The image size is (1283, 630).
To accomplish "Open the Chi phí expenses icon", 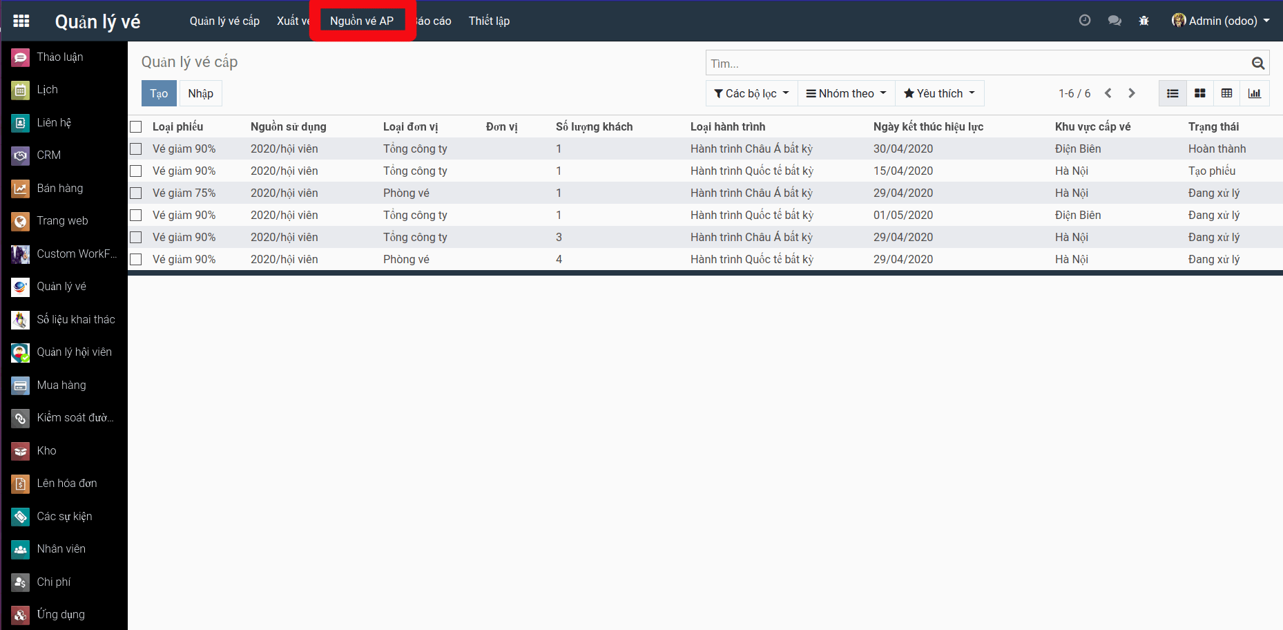I will pyautogui.click(x=21, y=582).
